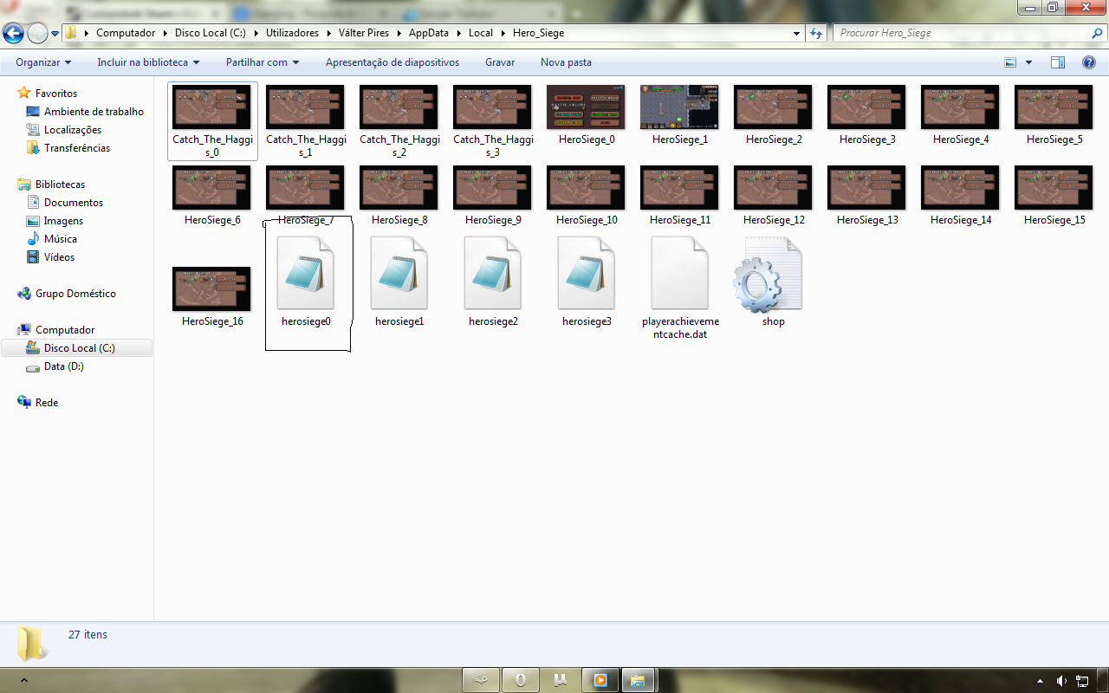Click the Gravar toolbar button
The image size is (1109, 693).
click(x=500, y=62)
